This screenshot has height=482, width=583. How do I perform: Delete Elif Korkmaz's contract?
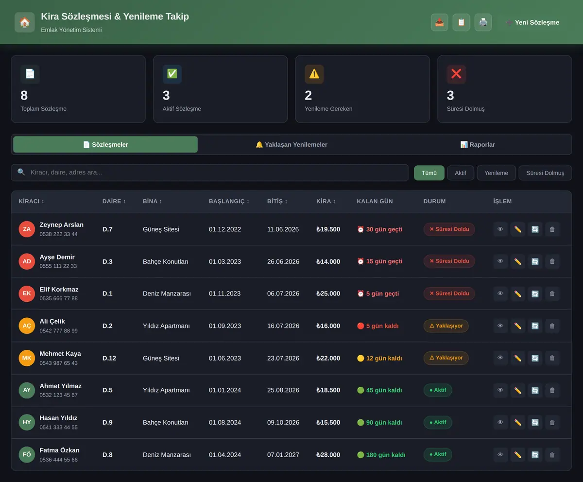coord(552,293)
